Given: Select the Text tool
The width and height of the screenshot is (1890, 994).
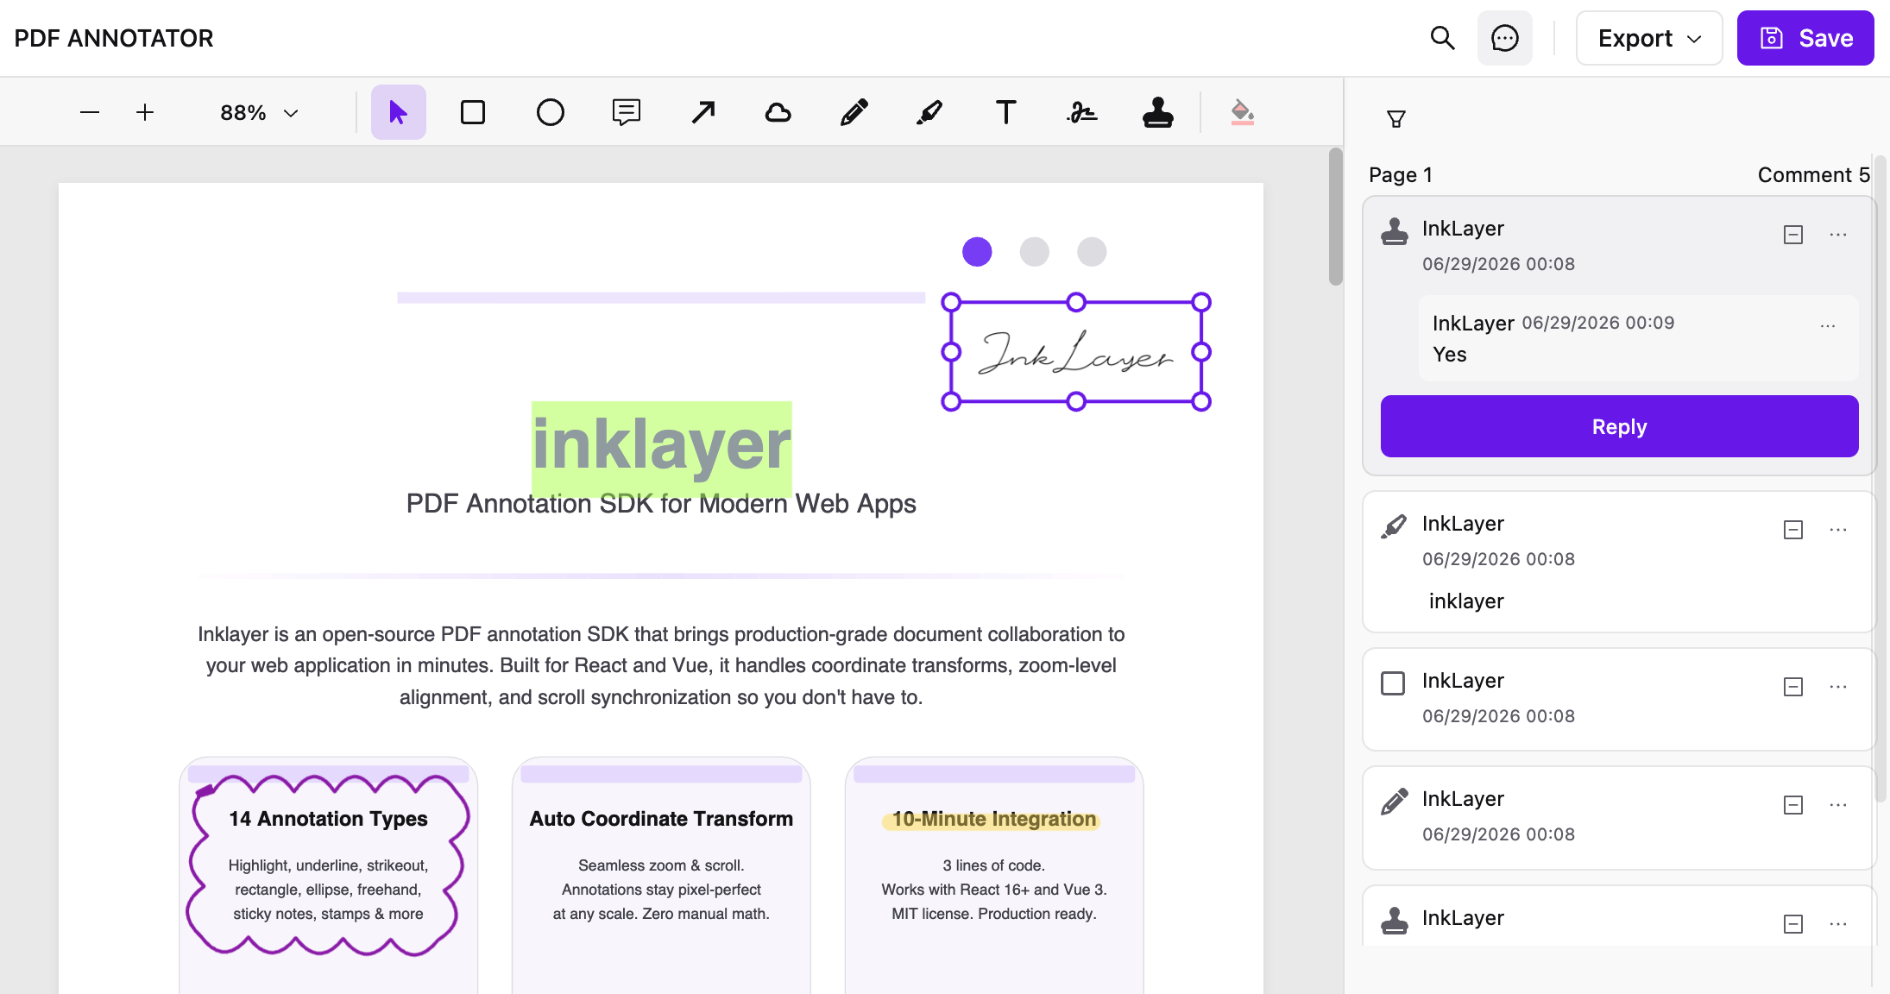Looking at the screenshot, I should 1005,112.
